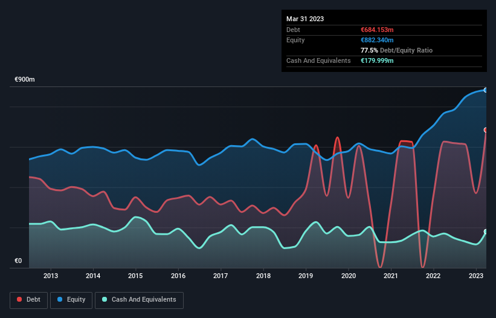This screenshot has height=318, width=496.
Task: Toggle the Debt series legend button
Action: point(29,300)
